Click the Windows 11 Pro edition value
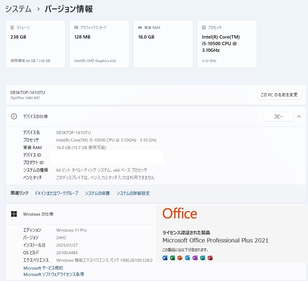308x281 pixels. coord(71,230)
